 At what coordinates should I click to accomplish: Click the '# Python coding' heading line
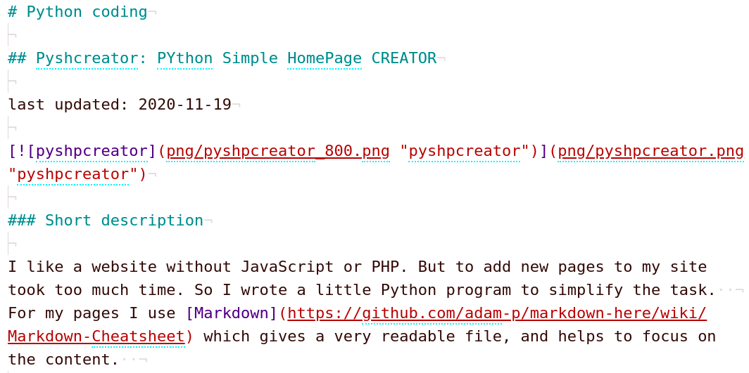coord(77,12)
